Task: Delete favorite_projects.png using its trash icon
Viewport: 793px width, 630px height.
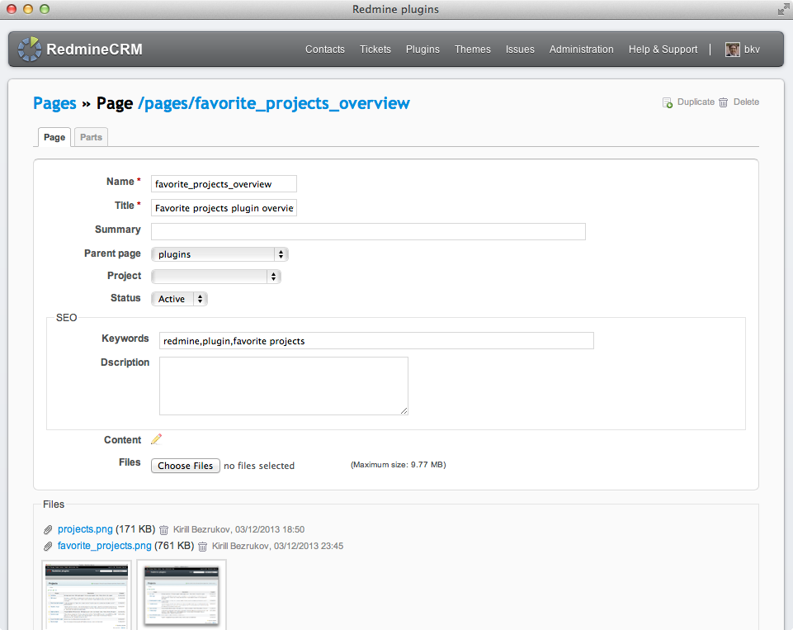Action: (x=202, y=546)
